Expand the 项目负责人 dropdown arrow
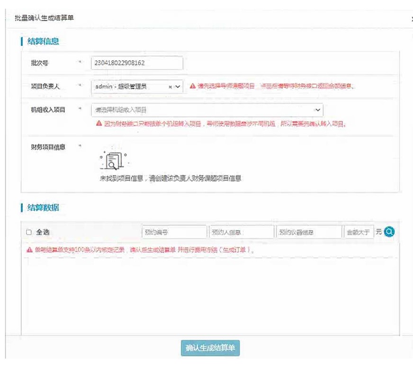This screenshot has width=413, height=371. pyautogui.click(x=178, y=87)
